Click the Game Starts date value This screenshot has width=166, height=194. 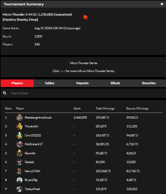[57, 28]
